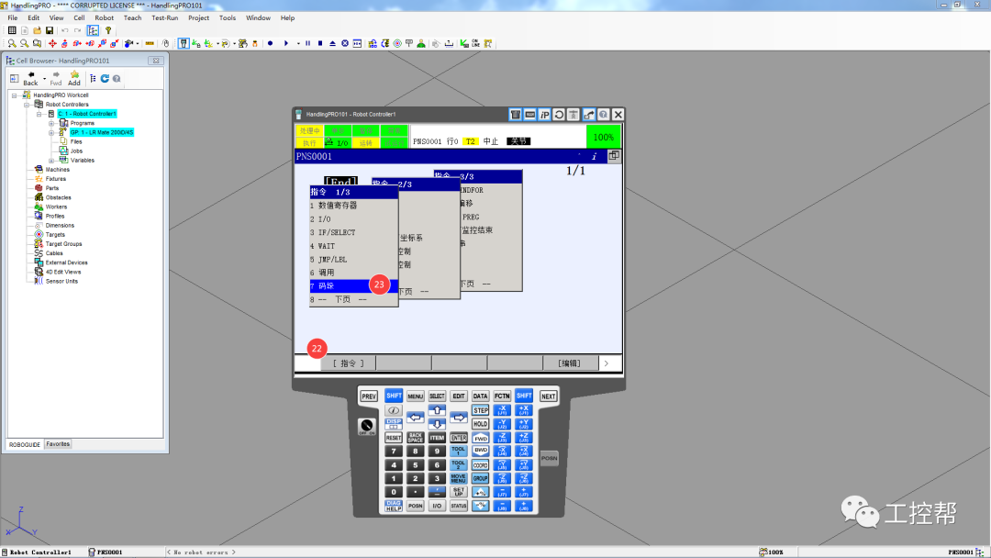
Task: Click the zoom-in magnifier icon
Action: pos(12,44)
